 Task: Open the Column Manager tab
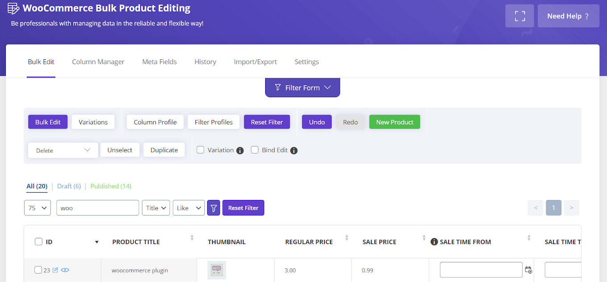pyautogui.click(x=98, y=62)
